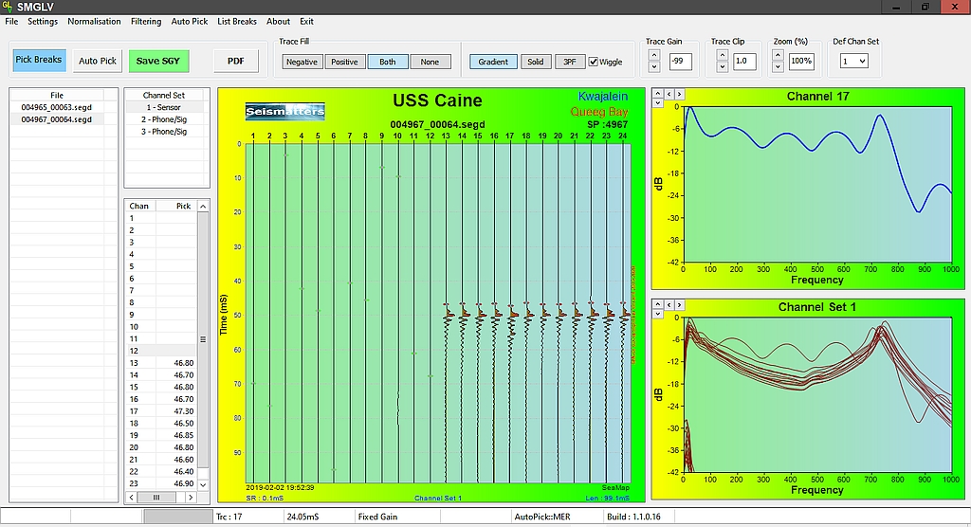Decrease Trace Clip with down arrow
Viewport: 971px width, 527px height.
(722, 67)
